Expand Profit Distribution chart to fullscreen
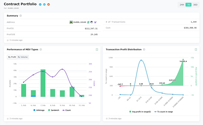Image resolution: width=203 pixels, height=125 pixels. click(196, 50)
